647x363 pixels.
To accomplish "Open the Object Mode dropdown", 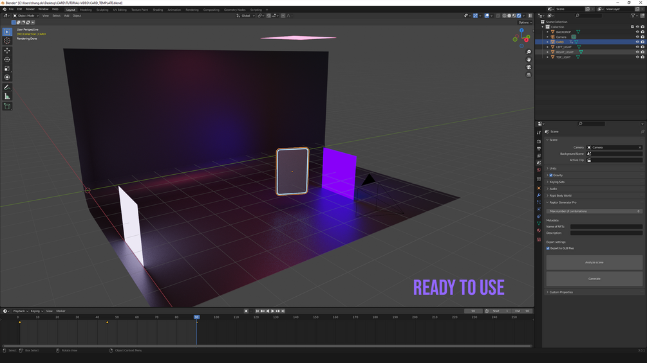I will (x=26, y=15).
